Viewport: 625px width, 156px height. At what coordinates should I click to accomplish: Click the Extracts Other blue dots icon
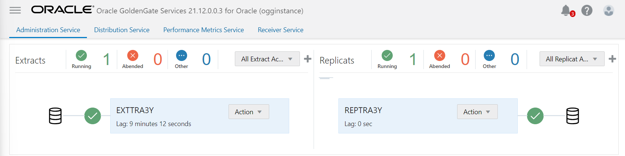point(182,55)
